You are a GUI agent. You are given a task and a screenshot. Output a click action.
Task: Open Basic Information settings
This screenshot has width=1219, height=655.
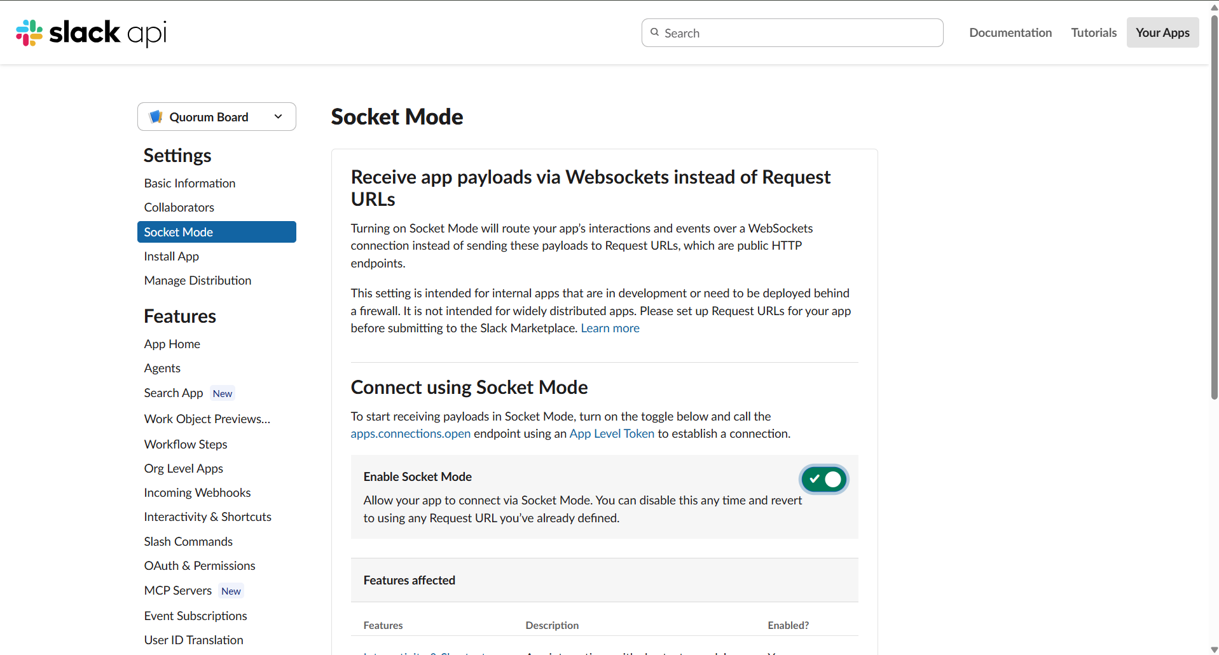pos(189,183)
